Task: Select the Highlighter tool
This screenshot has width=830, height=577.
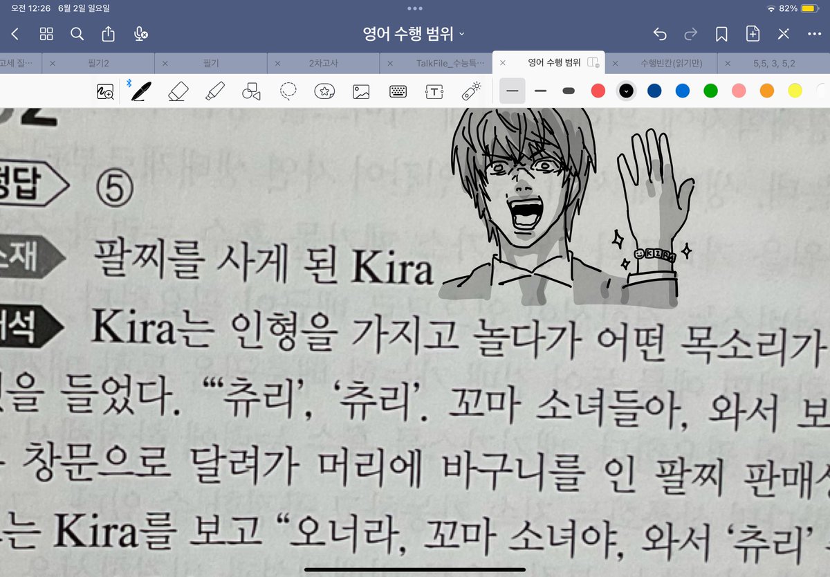Action: [x=215, y=91]
